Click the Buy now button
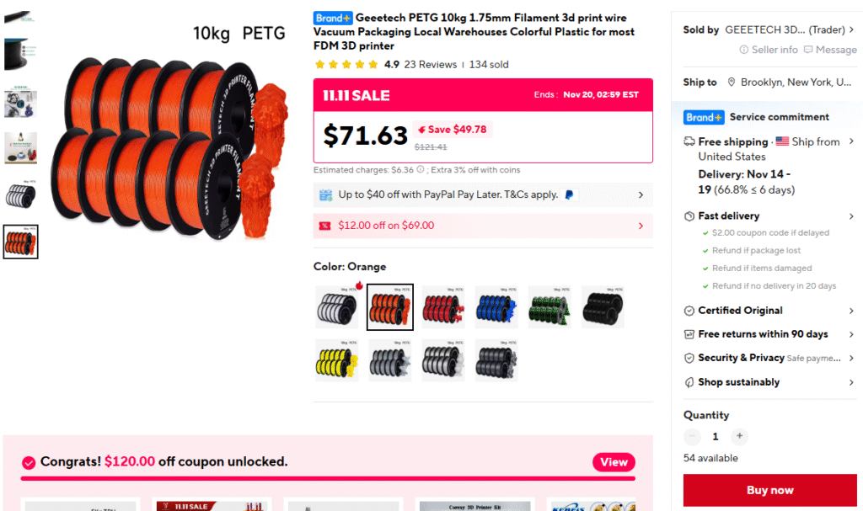Image resolution: width=863 pixels, height=511 pixels. (770, 490)
